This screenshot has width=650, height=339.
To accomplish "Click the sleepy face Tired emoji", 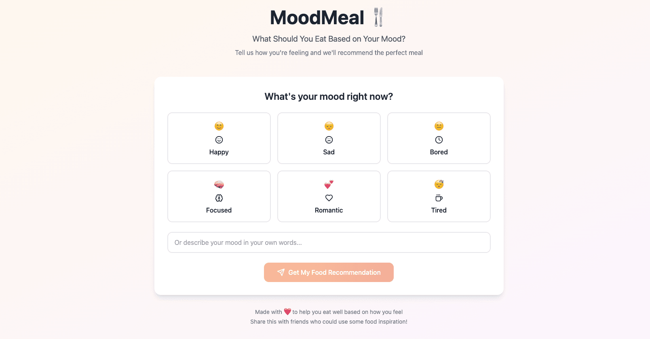I will point(439,184).
